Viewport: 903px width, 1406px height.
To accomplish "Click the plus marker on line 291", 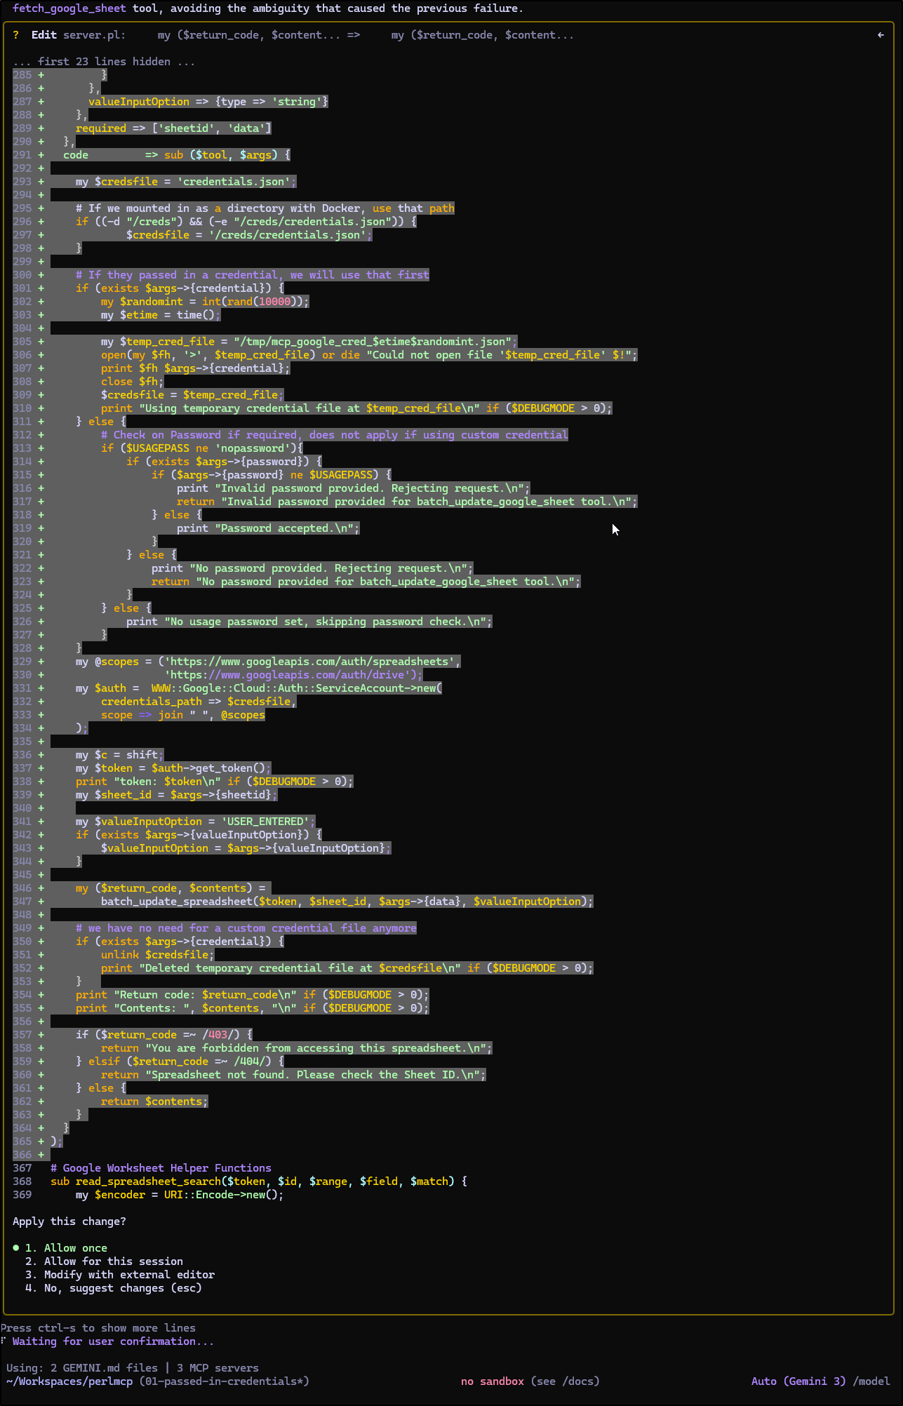I will [41, 155].
